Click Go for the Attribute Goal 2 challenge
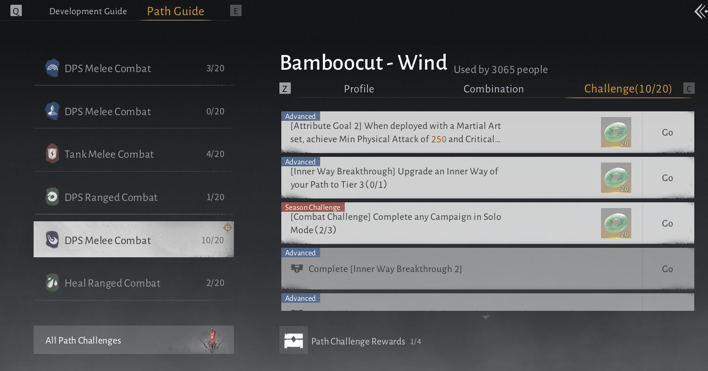Screen dimensions: 708x371 click(x=668, y=132)
